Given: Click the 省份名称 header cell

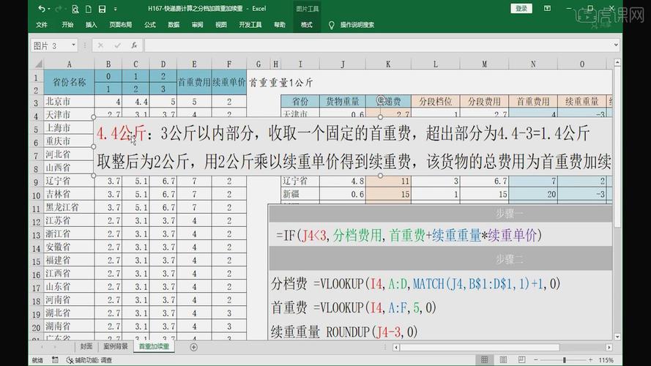Looking at the screenshot, I should click(69, 82).
